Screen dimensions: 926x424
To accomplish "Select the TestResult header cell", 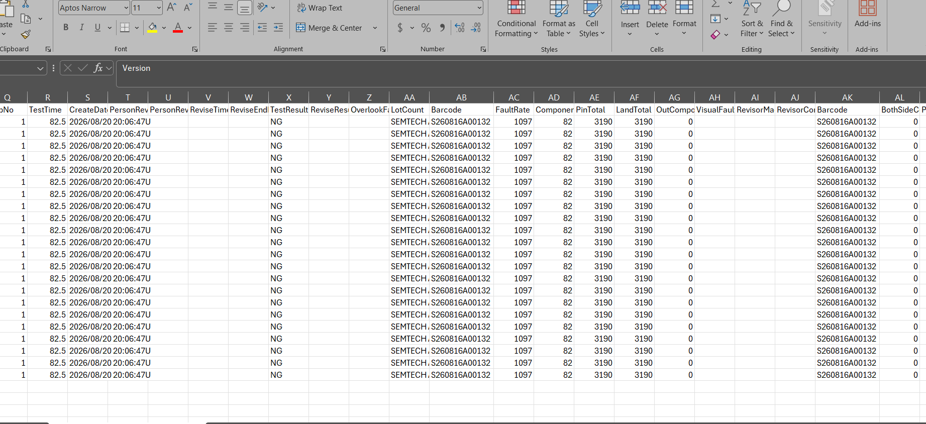I will point(289,110).
